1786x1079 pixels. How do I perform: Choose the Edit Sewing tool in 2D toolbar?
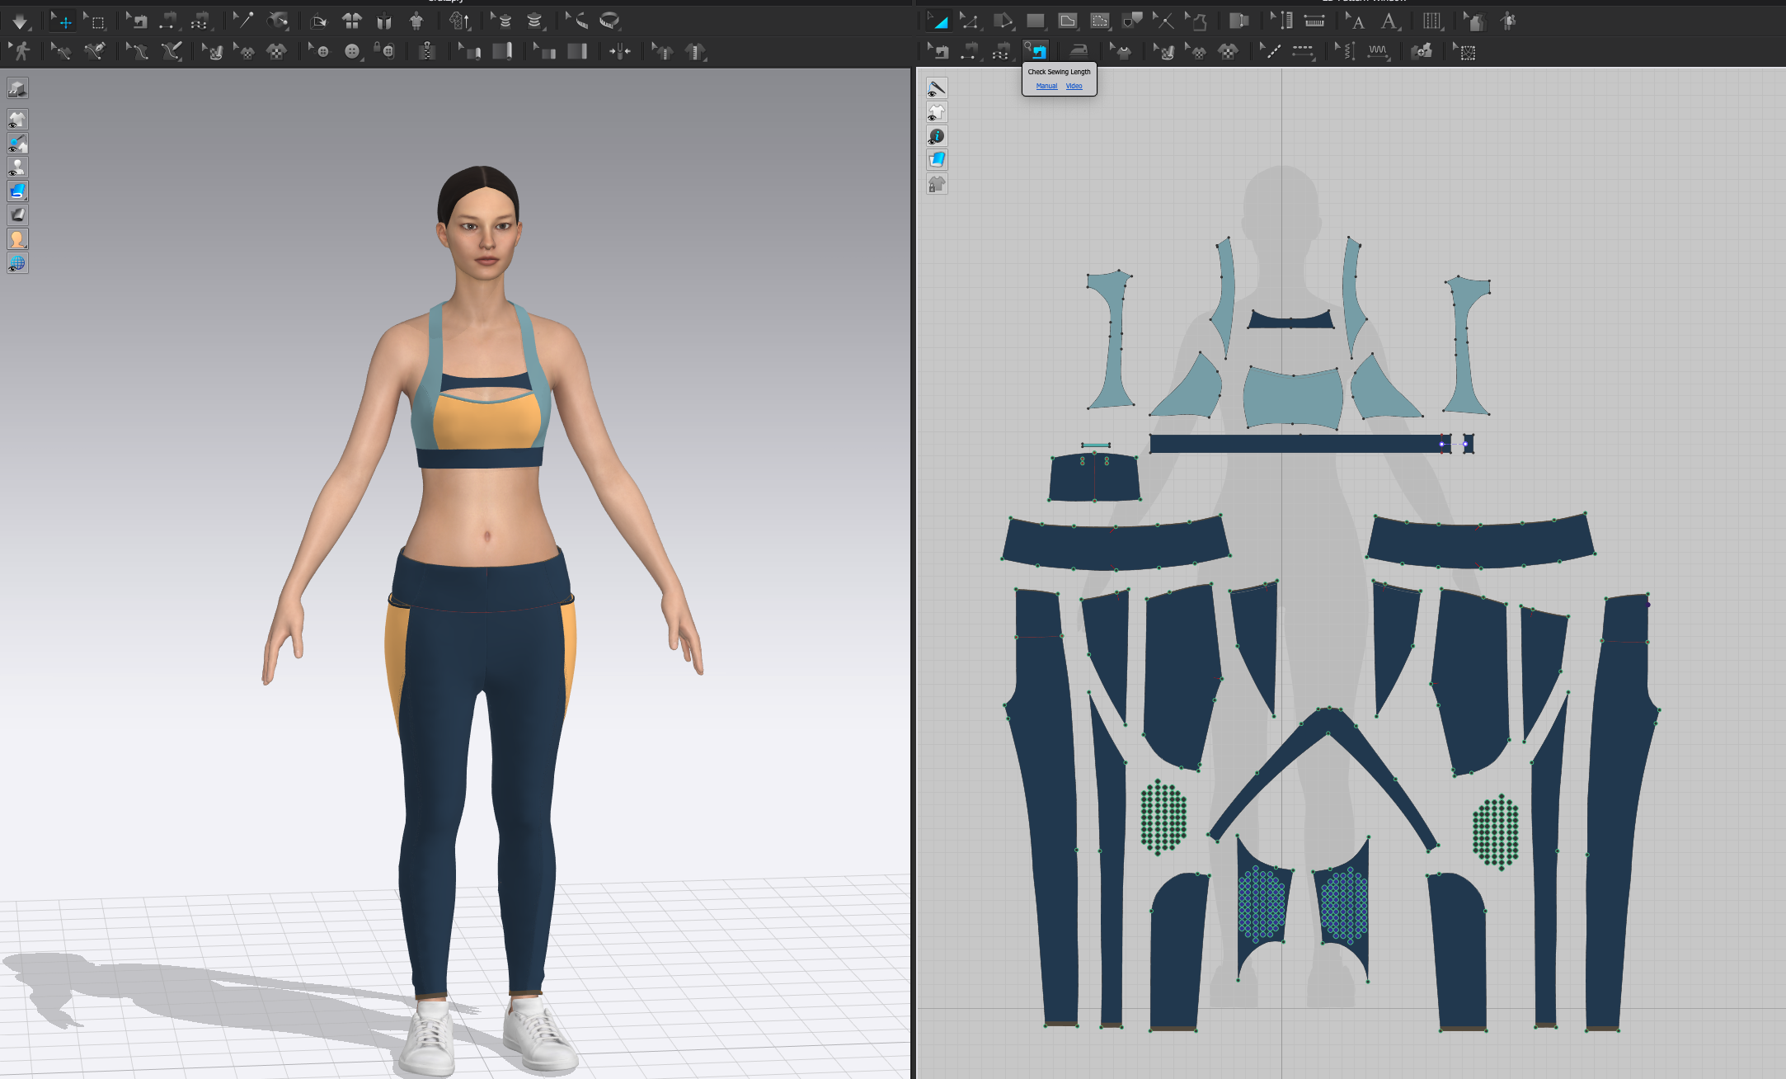click(938, 51)
